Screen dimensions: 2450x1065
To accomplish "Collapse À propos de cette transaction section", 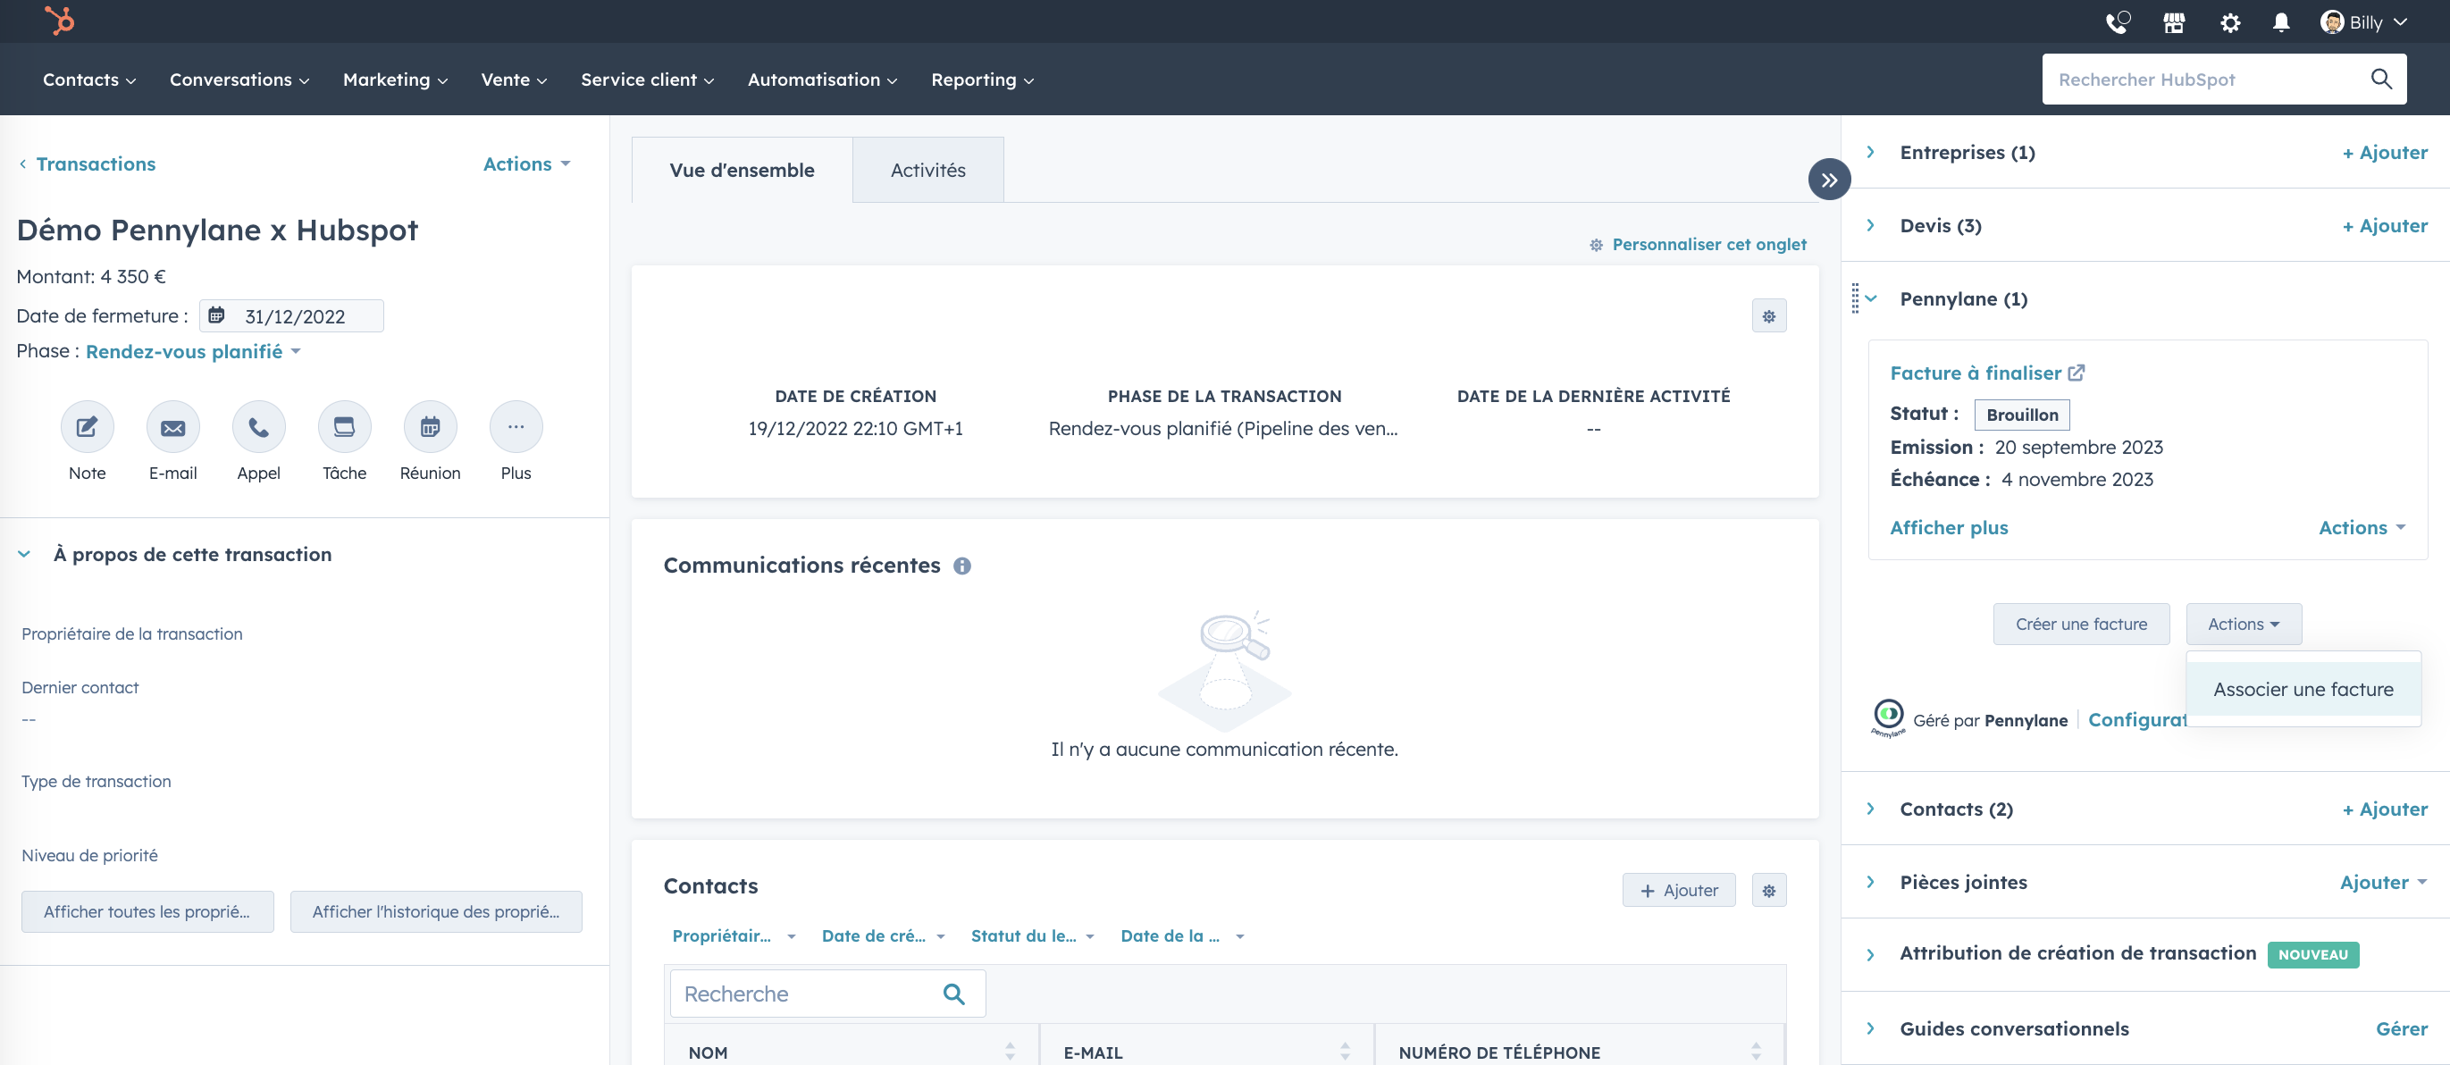I will coord(24,554).
